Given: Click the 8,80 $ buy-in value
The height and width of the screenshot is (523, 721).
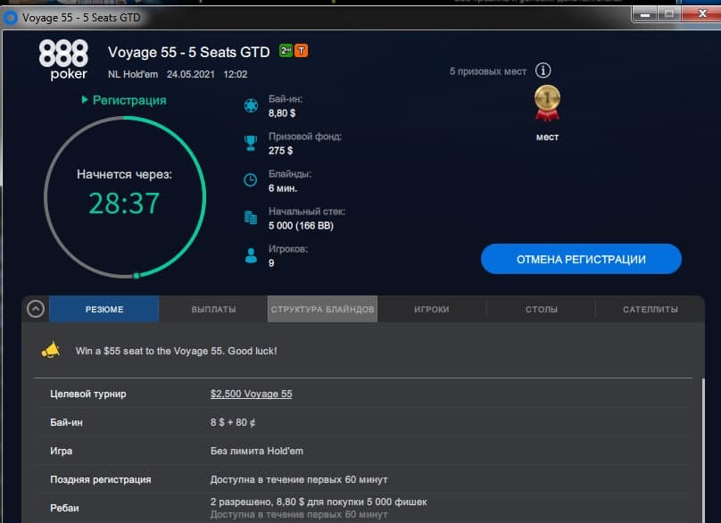Looking at the screenshot, I should (282, 113).
